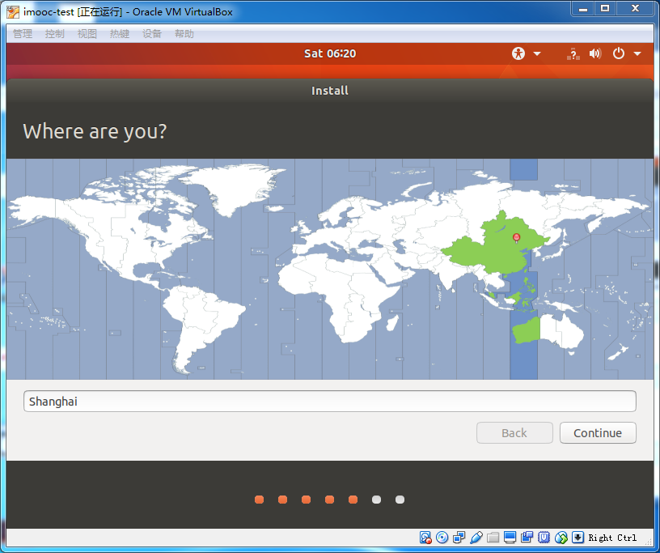Image resolution: width=660 pixels, height=553 pixels.
Task: Click the network adapters status icon
Action: tap(459, 538)
